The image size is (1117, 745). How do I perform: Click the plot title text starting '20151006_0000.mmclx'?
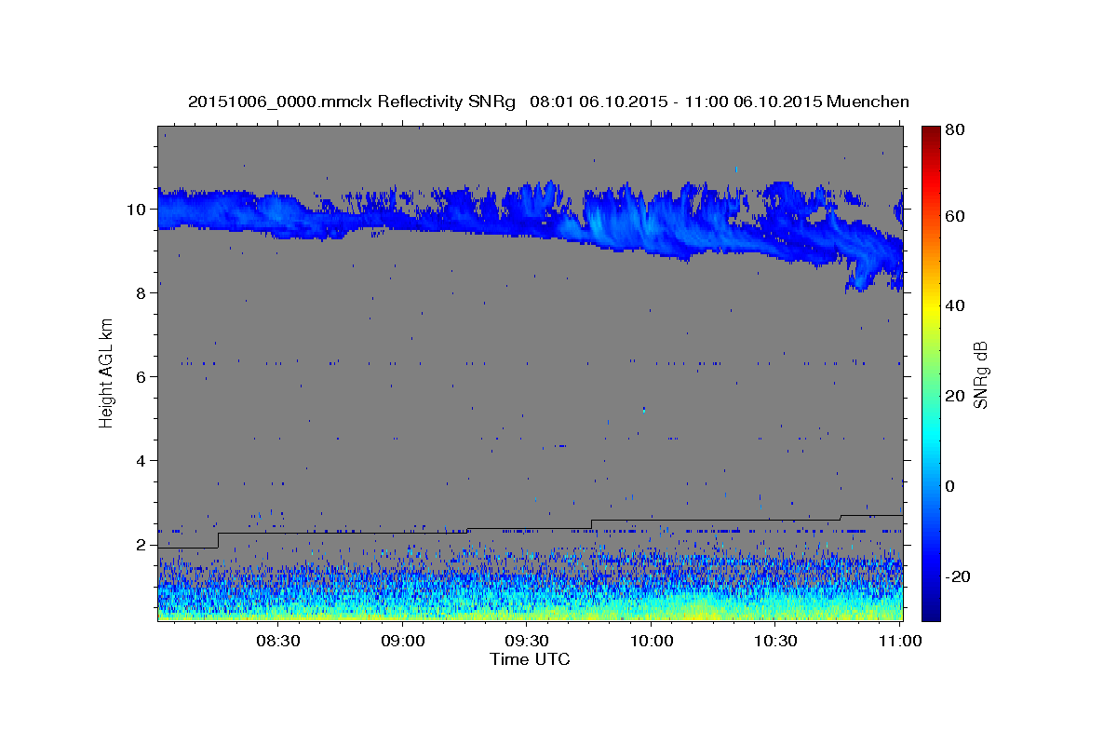[548, 102]
